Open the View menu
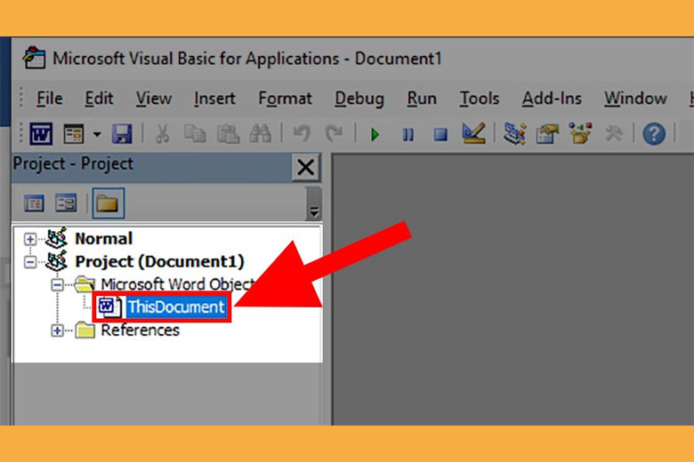 point(154,98)
